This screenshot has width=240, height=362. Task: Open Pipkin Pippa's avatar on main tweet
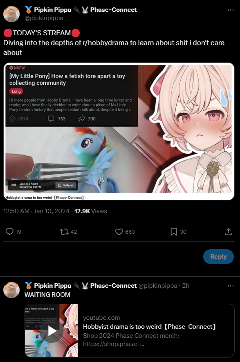pyautogui.click(x=11, y=14)
